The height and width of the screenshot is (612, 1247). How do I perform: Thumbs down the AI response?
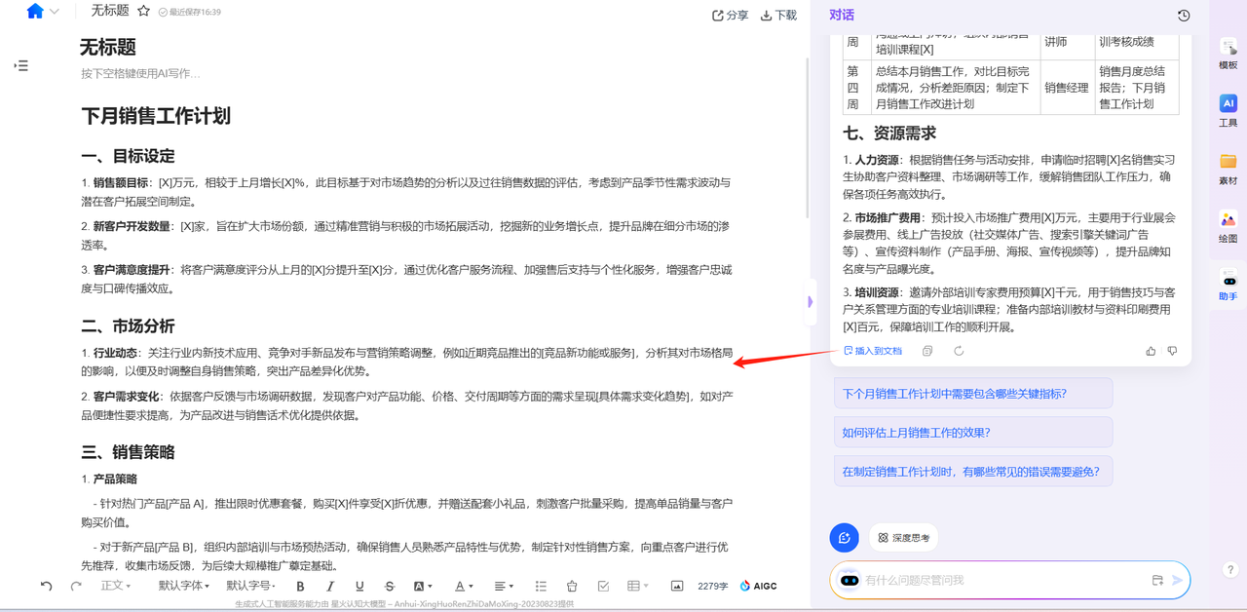(1172, 351)
